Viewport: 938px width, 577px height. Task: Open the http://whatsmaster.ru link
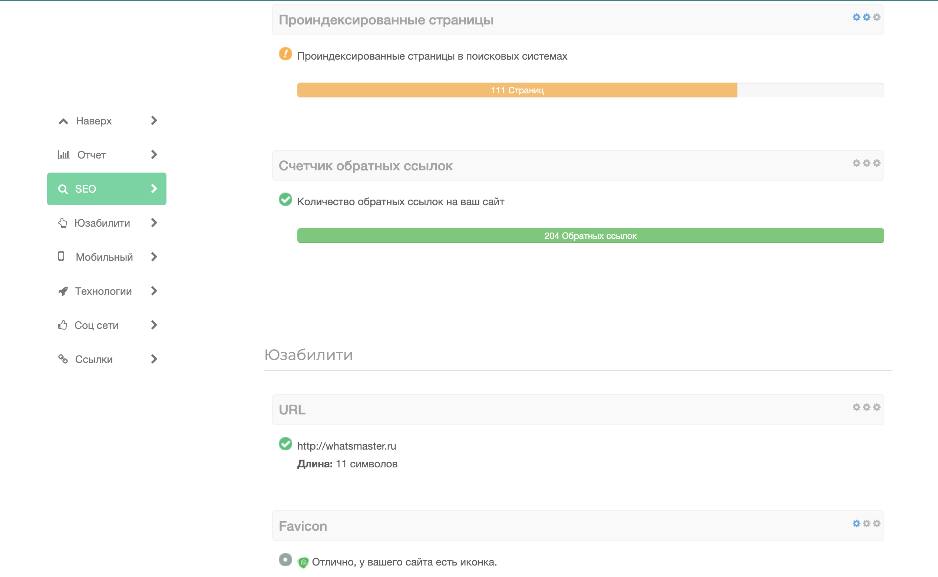pyautogui.click(x=346, y=446)
